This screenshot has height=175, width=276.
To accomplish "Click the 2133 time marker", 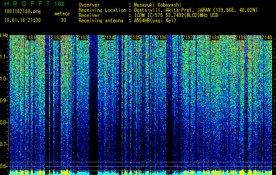I will pyautogui.click(x=83, y=38).
